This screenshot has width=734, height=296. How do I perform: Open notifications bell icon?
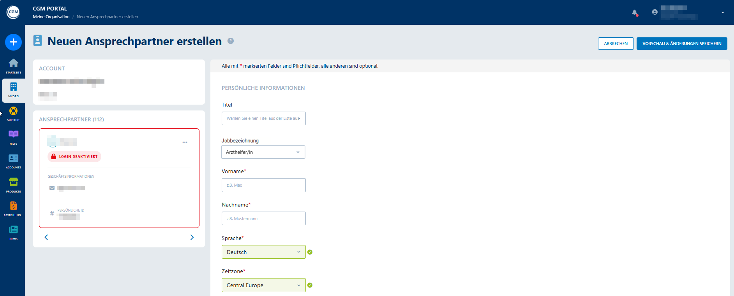(x=635, y=12)
